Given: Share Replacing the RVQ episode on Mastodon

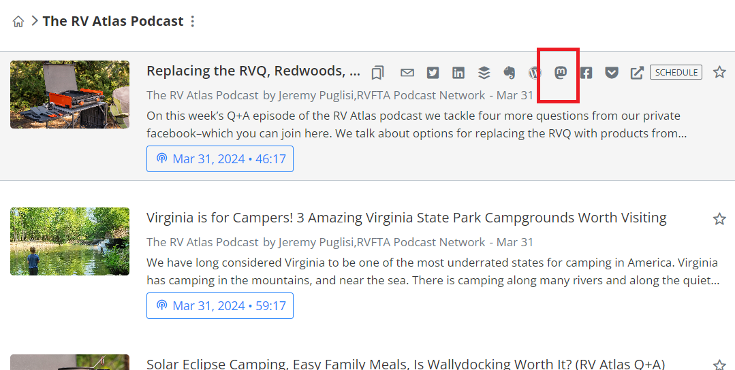Looking at the screenshot, I should point(561,73).
